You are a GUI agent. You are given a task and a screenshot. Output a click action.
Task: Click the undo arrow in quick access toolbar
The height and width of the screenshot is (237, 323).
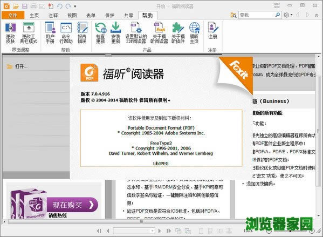pos(60,6)
